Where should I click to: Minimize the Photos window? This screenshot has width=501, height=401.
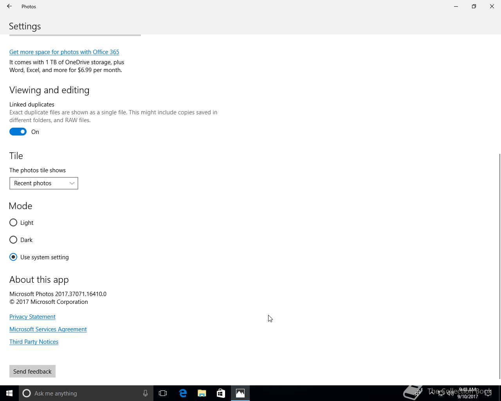456,6
